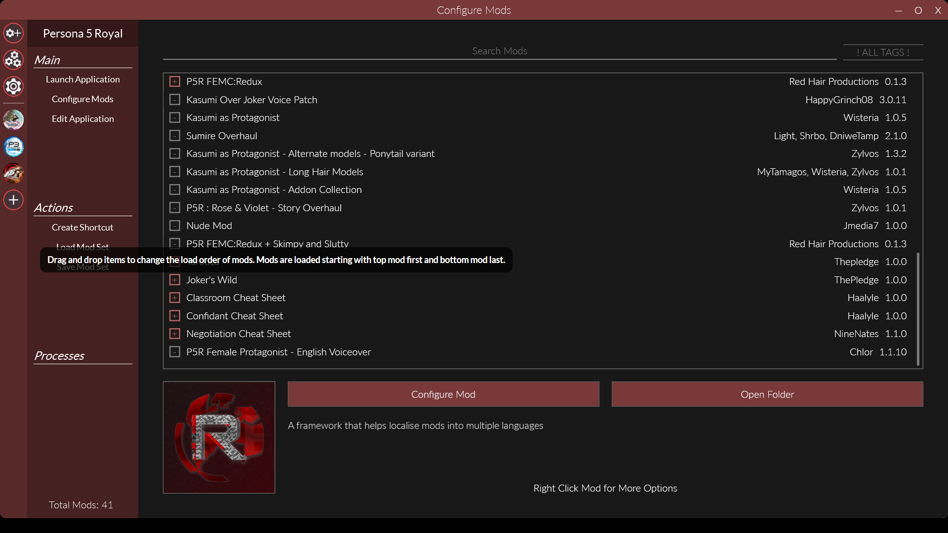The image size is (948, 533).
Task: Click the Persona 5 Royal sidebar title
Action: [83, 34]
